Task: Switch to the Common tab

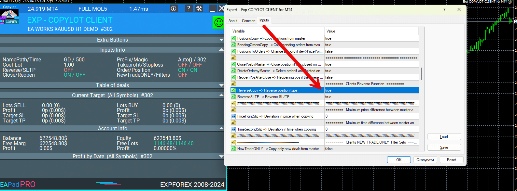Action: (x=248, y=21)
